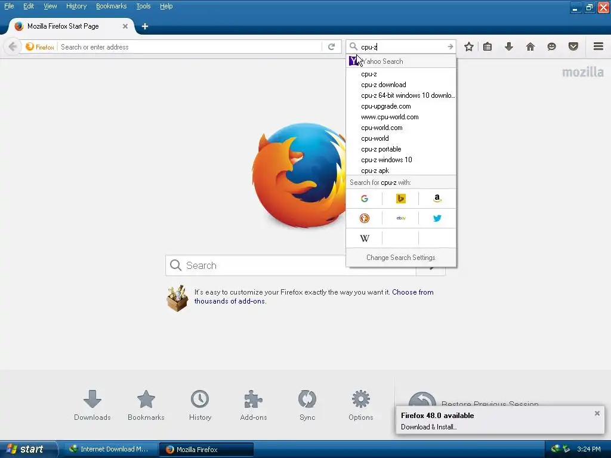This screenshot has height=458, width=611.
Task: Open the File menu
Action: click(9, 6)
